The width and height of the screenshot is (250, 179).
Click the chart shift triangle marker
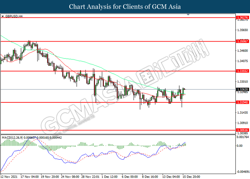(188, 15)
